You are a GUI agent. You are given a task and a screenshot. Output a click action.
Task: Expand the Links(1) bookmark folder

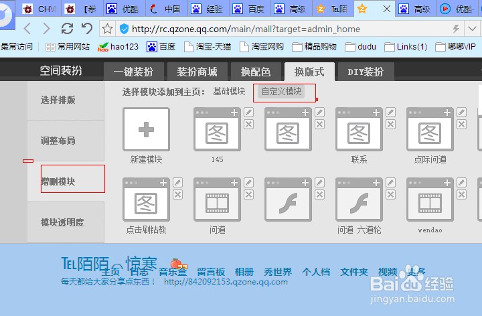[406, 47]
